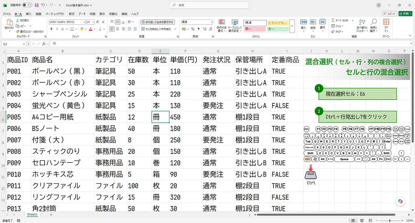Expand the Name Box dropdown E6
415x223 pixels.
click(24, 44)
